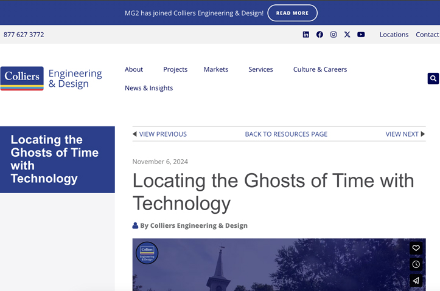The height and width of the screenshot is (291, 440).
Task: Click VIEW PREVIOUS link
Action: click(162, 134)
